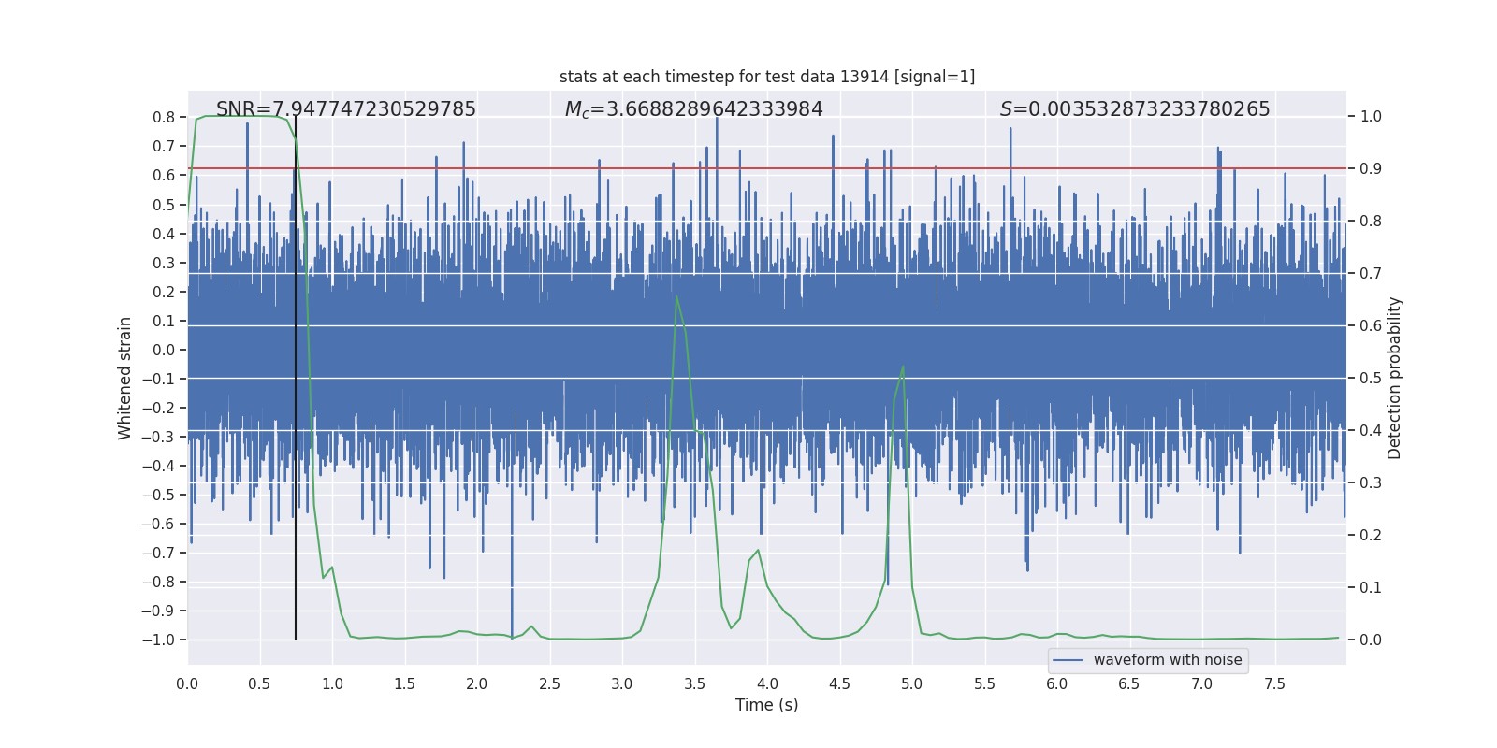Click the 0.5 tick on probability axis
The width and height of the screenshot is (1497, 748).
(1371, 379)
